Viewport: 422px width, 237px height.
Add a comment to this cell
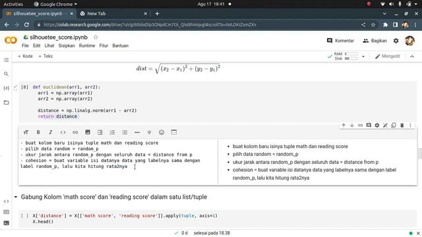(369, 125)
